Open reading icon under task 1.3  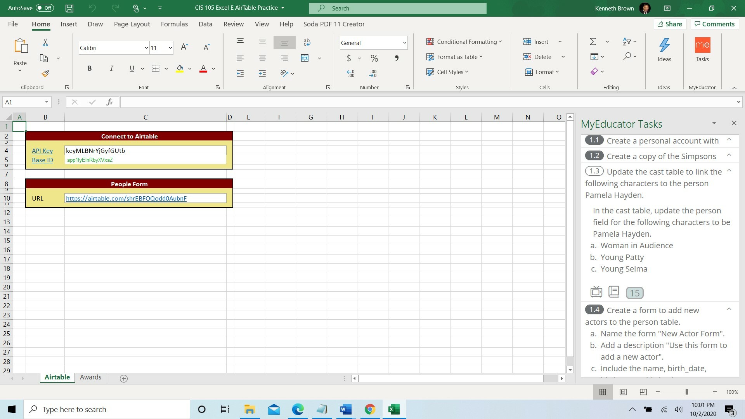(613, 291)
